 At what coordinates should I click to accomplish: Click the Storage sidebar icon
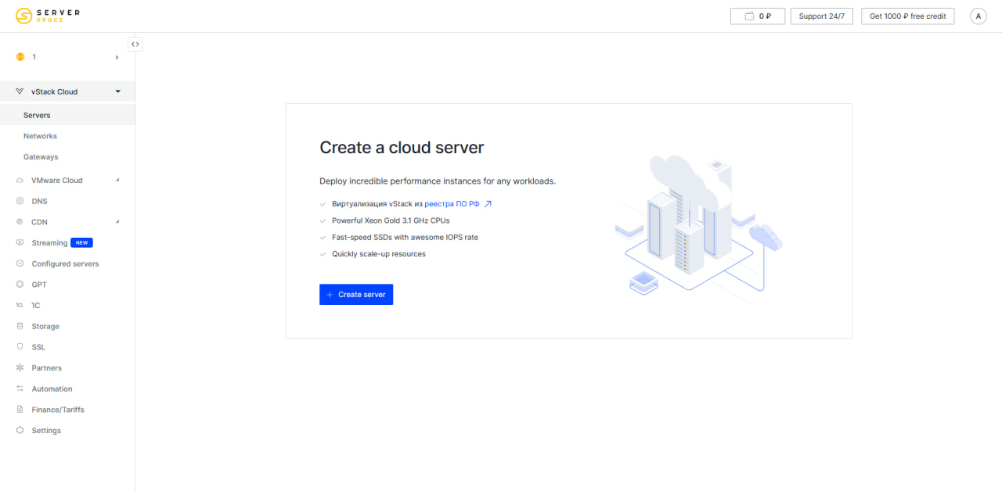point(20,326)
